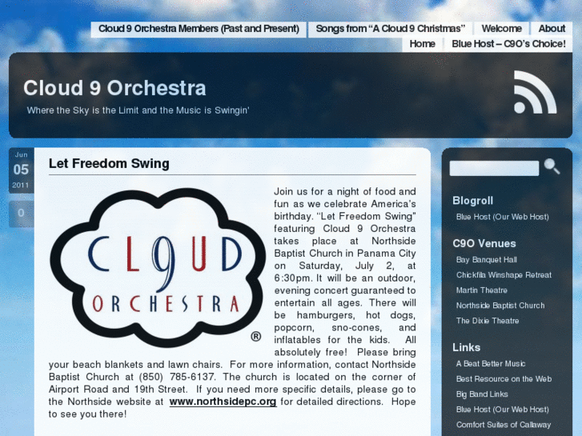Click the C9O Venues sidebar heading
Viewport: 582px width, 436px height.
(484, 244)
